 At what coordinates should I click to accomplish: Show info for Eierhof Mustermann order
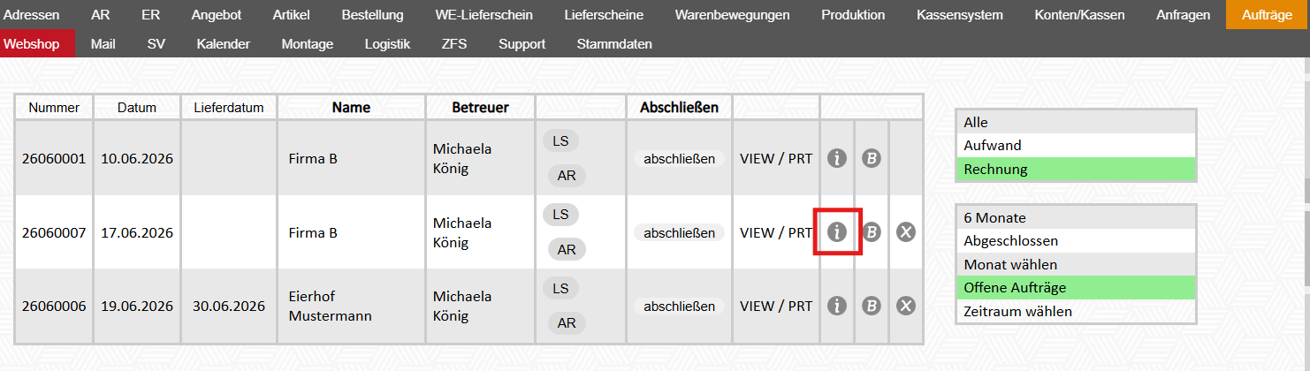tap(837, 306)
